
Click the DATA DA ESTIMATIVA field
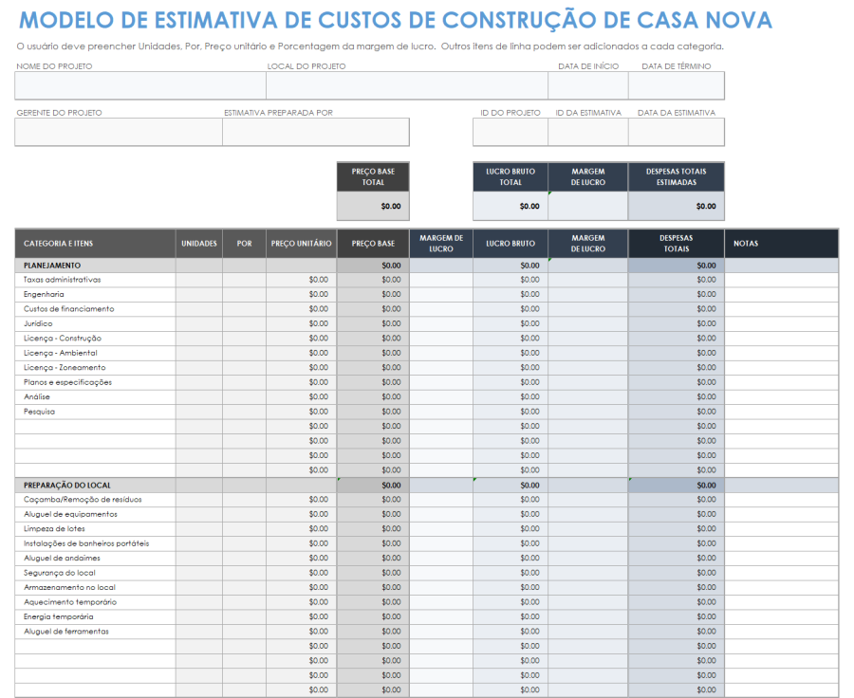[x=676, y=132]
